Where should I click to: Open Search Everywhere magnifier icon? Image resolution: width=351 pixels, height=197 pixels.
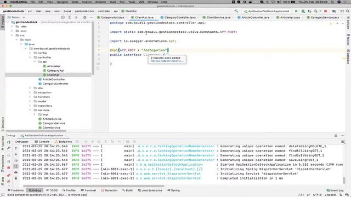pos(348,11)
